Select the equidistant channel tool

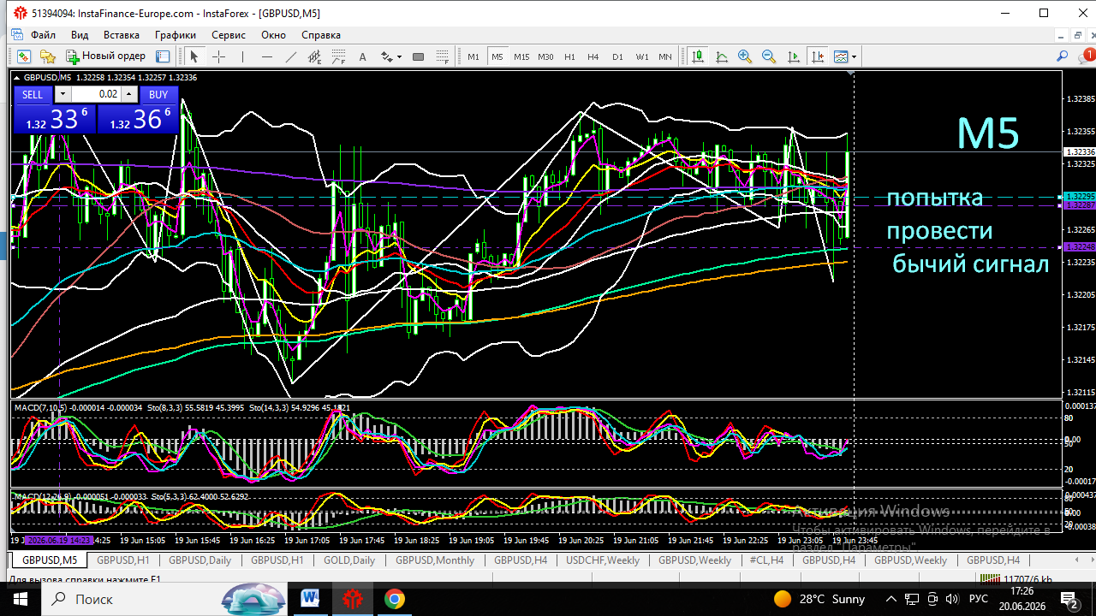(314, 56)
